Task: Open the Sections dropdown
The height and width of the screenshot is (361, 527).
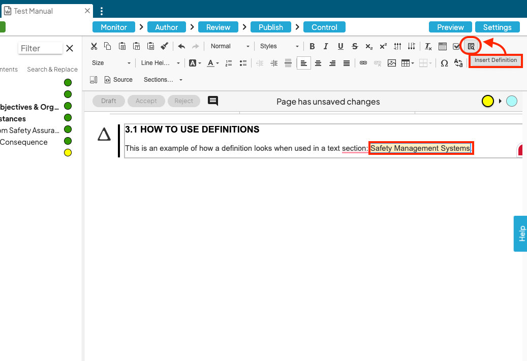Action: click(163, 80)
